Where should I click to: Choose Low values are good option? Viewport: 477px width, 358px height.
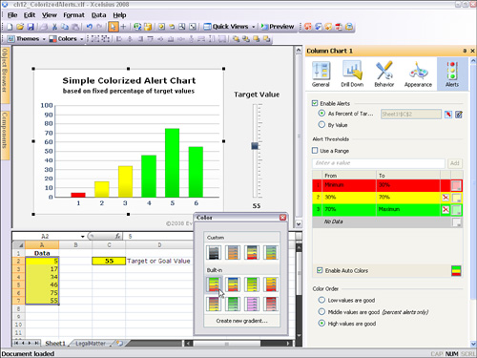click(321, 300)
